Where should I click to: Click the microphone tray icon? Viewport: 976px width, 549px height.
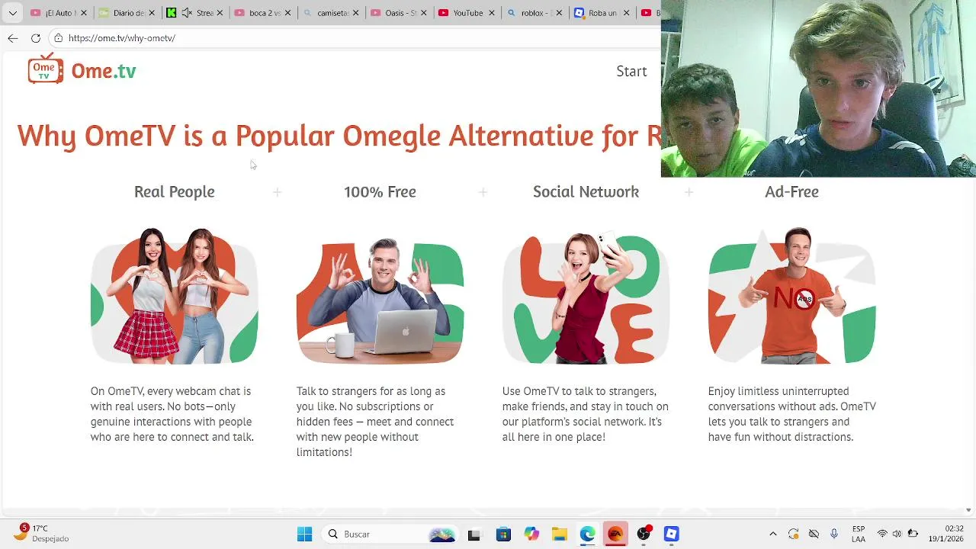click(833, 534)
